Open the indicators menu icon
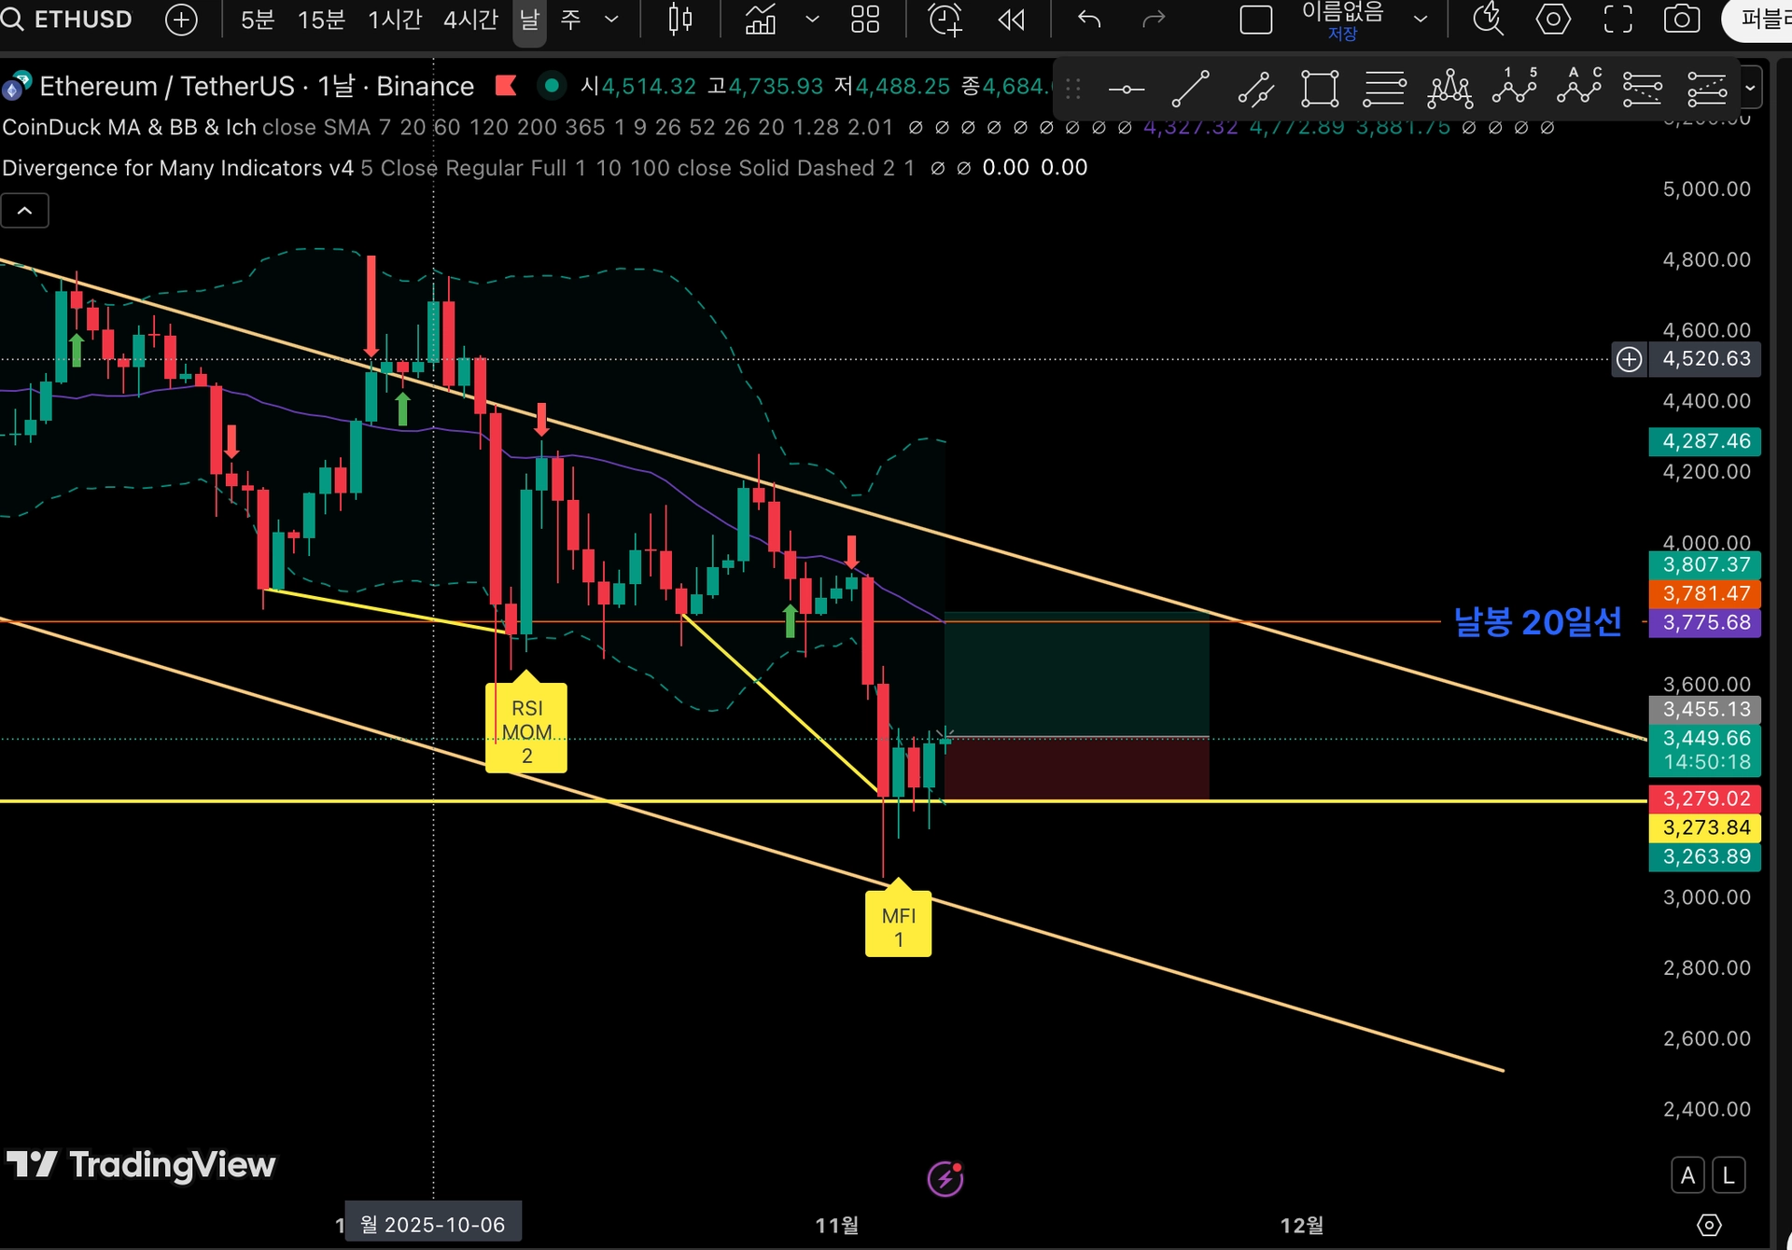 pyautogui.click(x=761, y=20)
